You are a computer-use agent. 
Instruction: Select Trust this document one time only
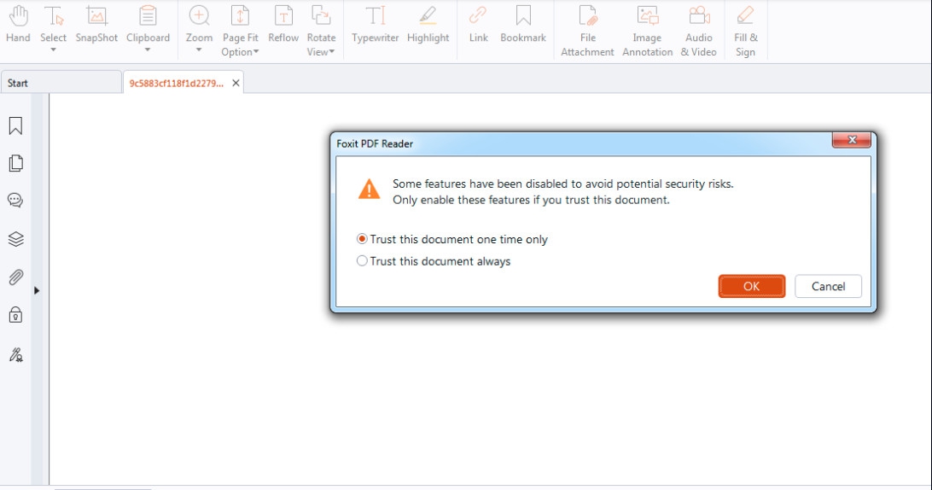pyautogui.click(x=451, y=239)
